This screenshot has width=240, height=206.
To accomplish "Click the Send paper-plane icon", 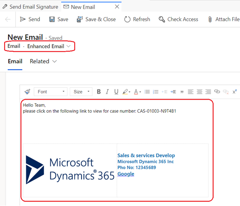I will (23, 19).
